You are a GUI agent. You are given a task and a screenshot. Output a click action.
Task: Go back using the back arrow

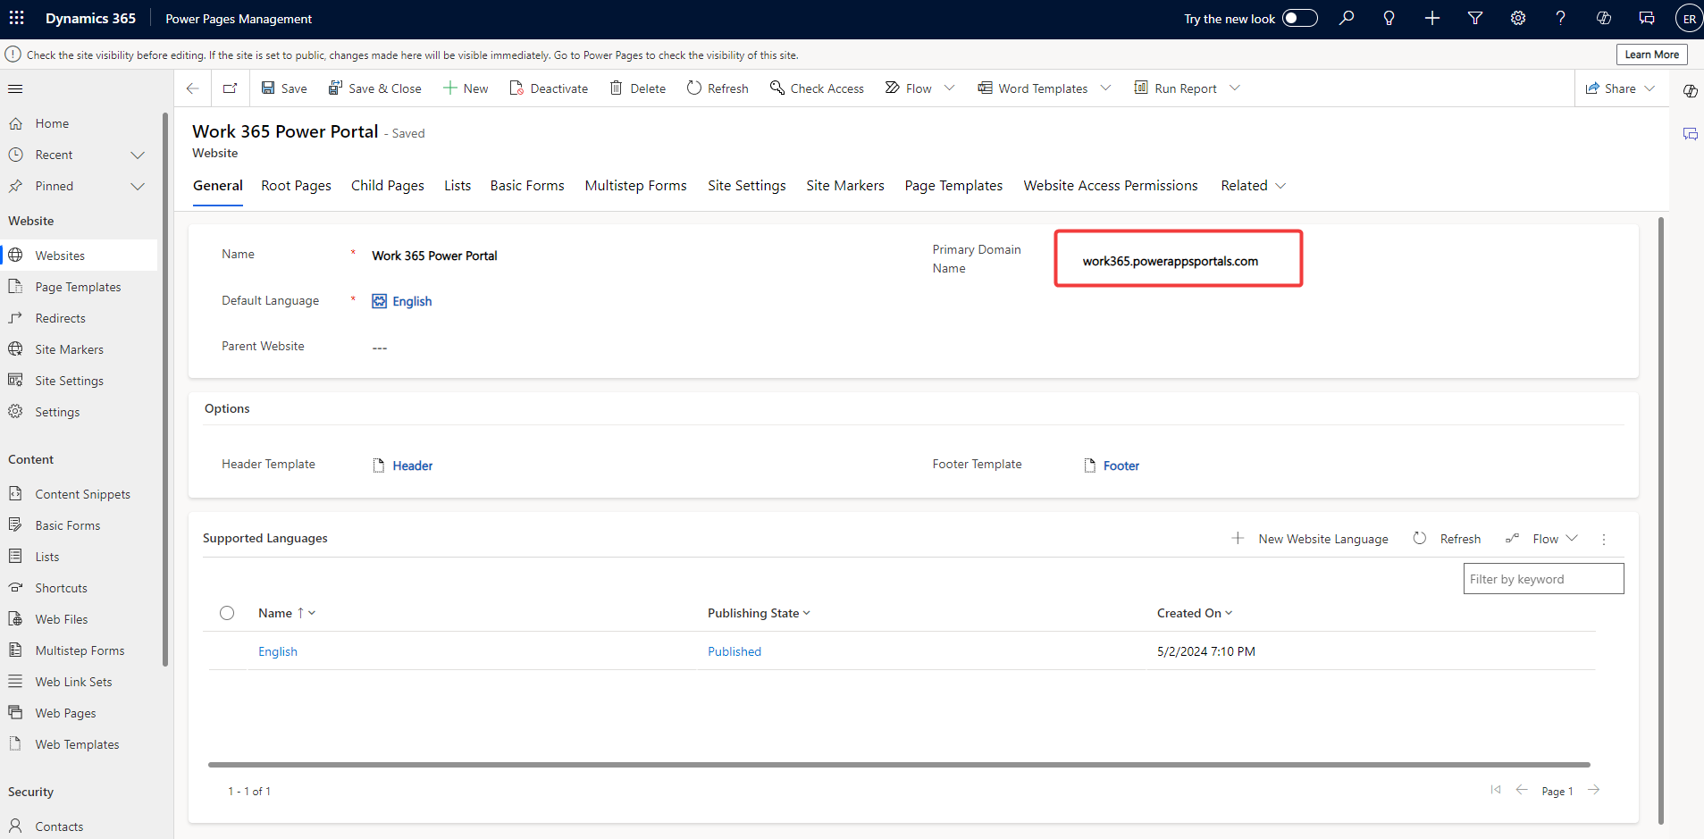192,88
